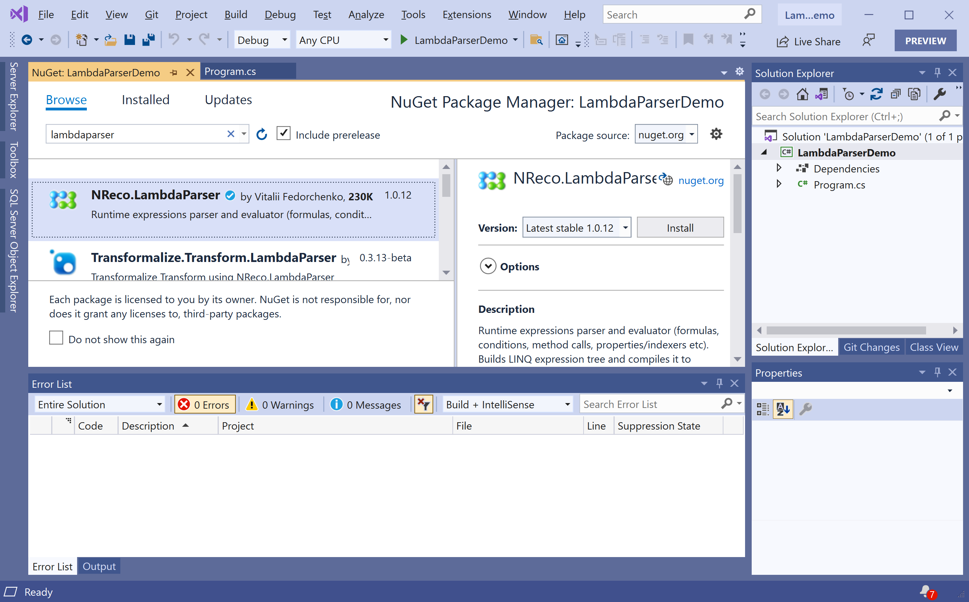Open NuGet package source settings gear
This screenshot has width=969, height=602.
[716, 134]
